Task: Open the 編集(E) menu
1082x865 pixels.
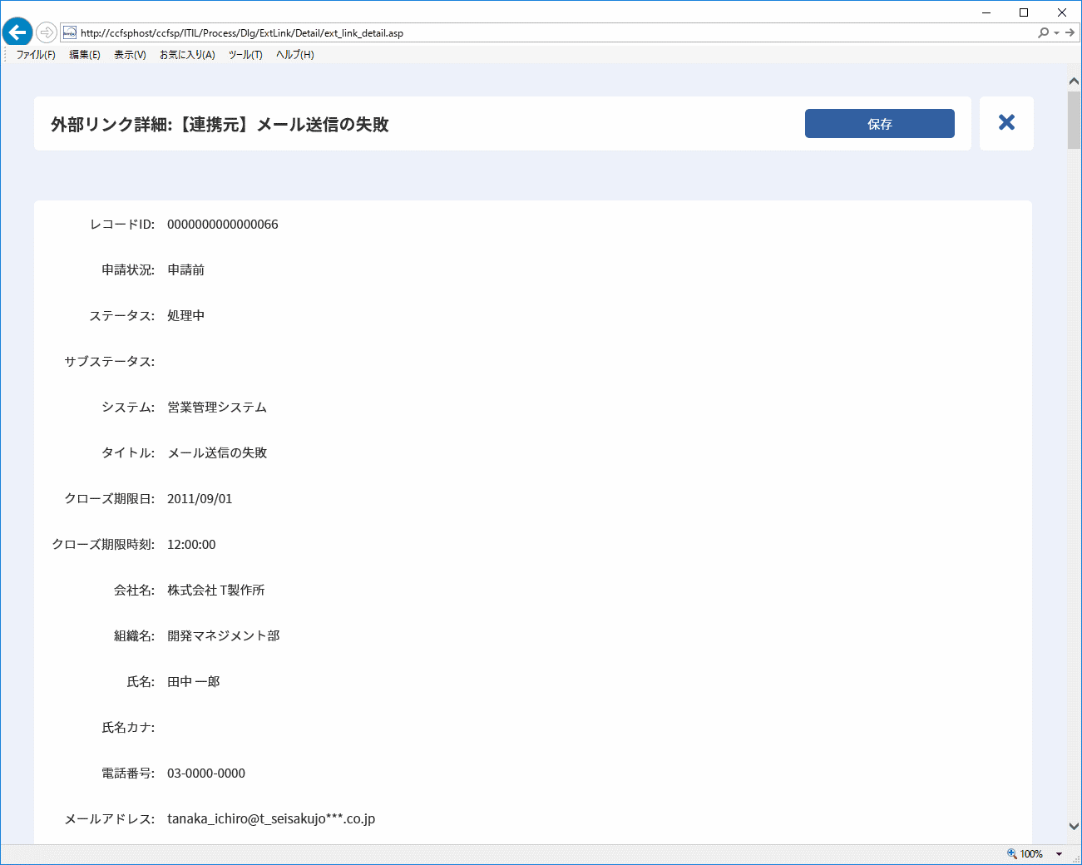Action: coord(85,55)
